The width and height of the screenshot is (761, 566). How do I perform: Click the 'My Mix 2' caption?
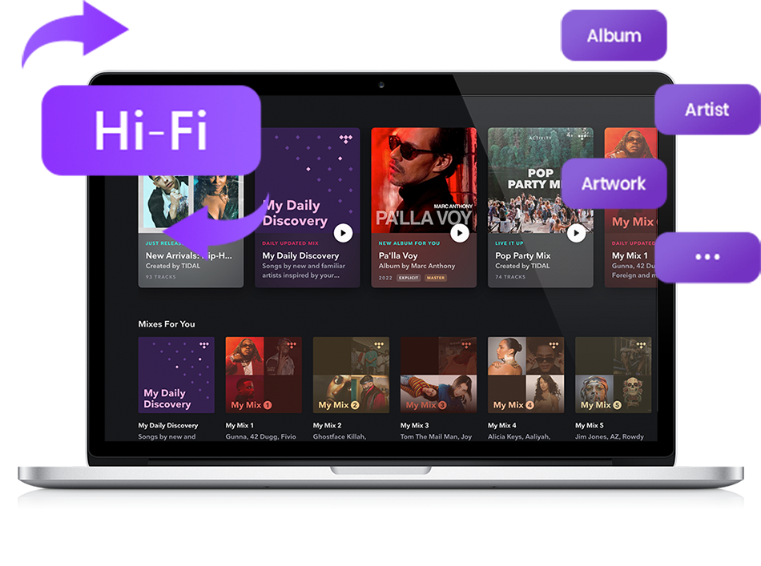(x=327, y=425)
